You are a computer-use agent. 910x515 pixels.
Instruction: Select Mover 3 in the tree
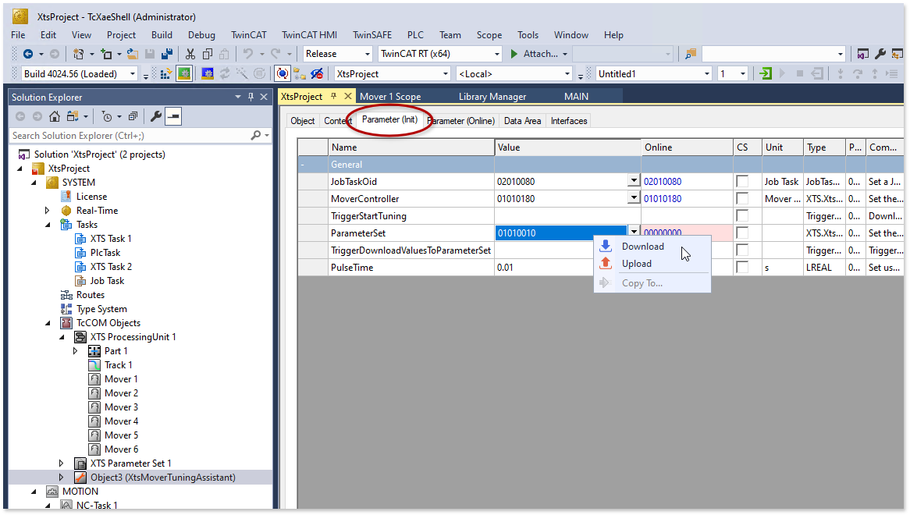coord(121,407)
